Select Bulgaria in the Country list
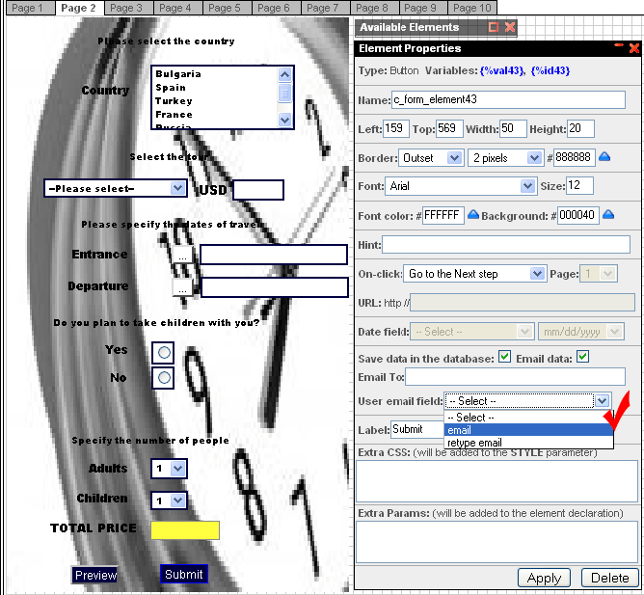This screenshot has height=595, width=644. (178, 74)
